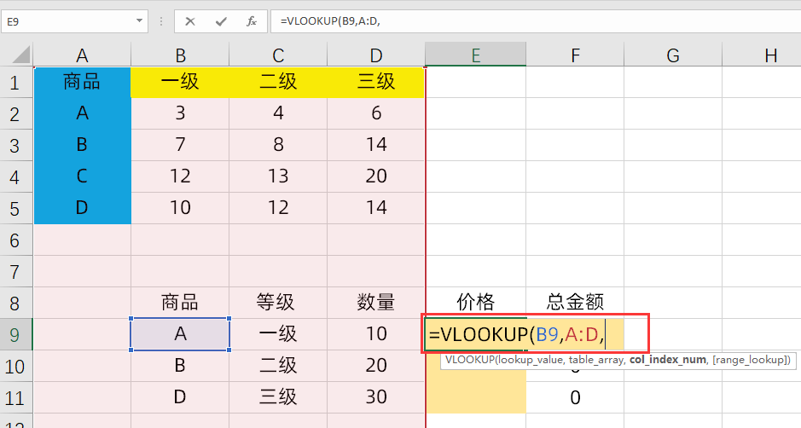Select column H header
This screenshot has width=801, height=428.
(762, 55)
